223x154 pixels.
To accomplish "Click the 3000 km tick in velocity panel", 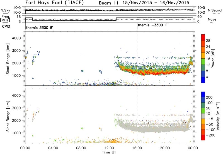I will pos(16,108).
